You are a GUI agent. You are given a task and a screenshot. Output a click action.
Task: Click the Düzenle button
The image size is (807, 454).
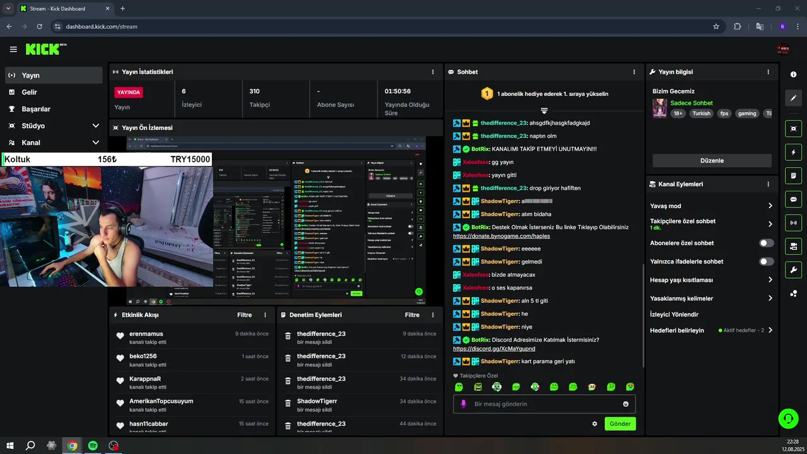click(x=712, y=161)
